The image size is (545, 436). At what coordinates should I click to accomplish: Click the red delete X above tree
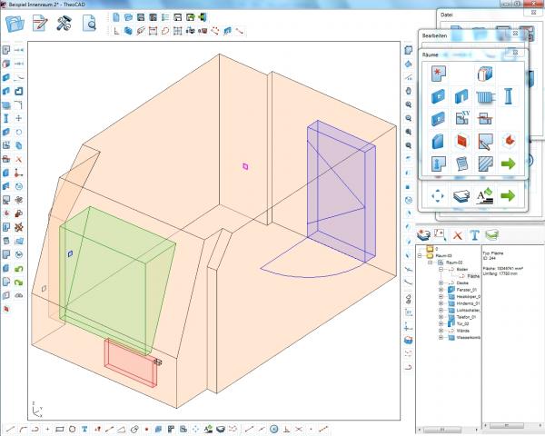[457, 234]
